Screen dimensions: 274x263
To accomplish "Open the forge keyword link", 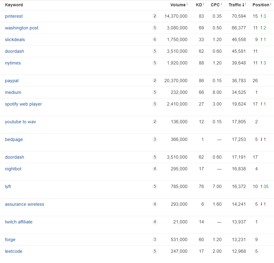I will coord(10,240).
